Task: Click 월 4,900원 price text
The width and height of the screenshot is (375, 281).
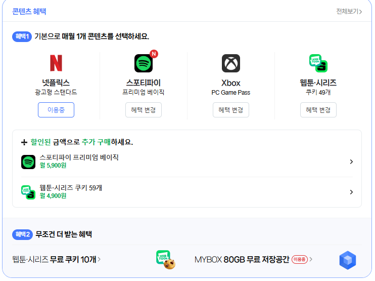Action: (53, 196)
